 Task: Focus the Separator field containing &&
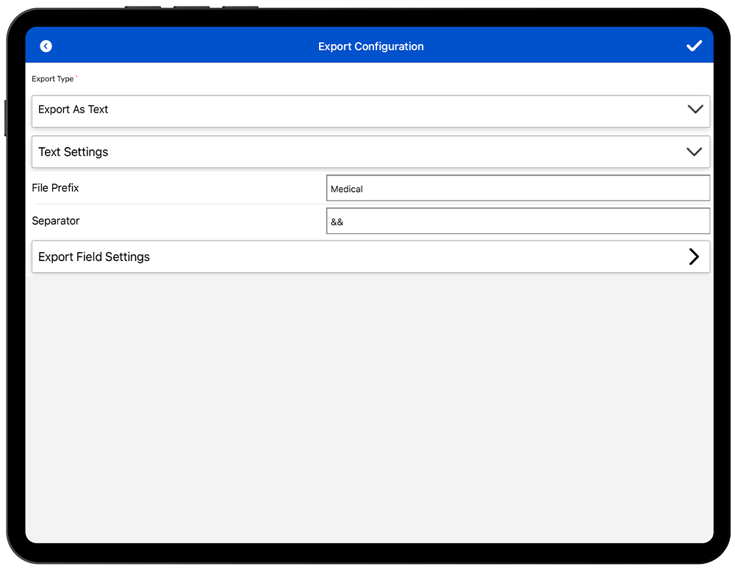click(x=517, y=221)
